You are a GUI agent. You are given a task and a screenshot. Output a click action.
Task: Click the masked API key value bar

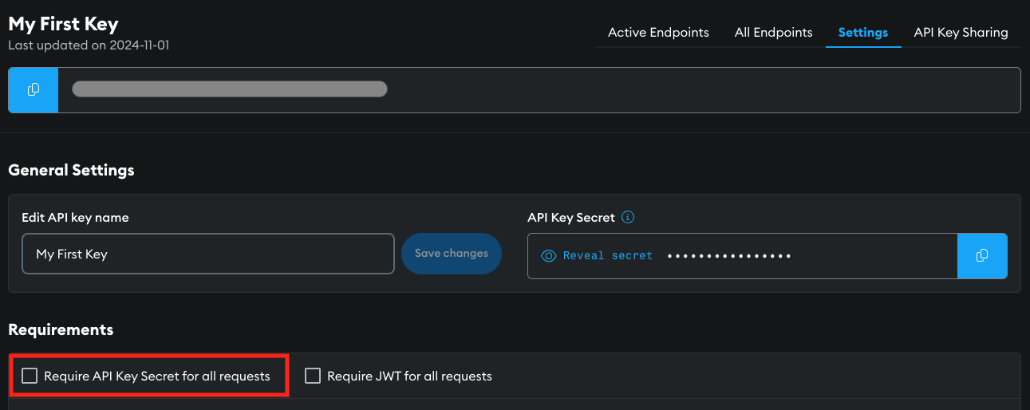click(230, 89)
